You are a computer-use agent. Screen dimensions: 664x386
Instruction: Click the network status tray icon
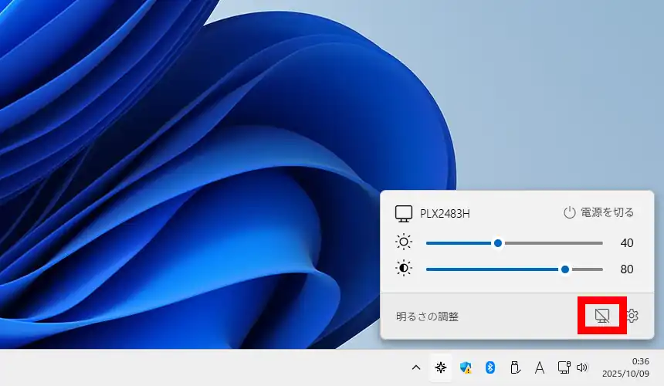[564, 367]
